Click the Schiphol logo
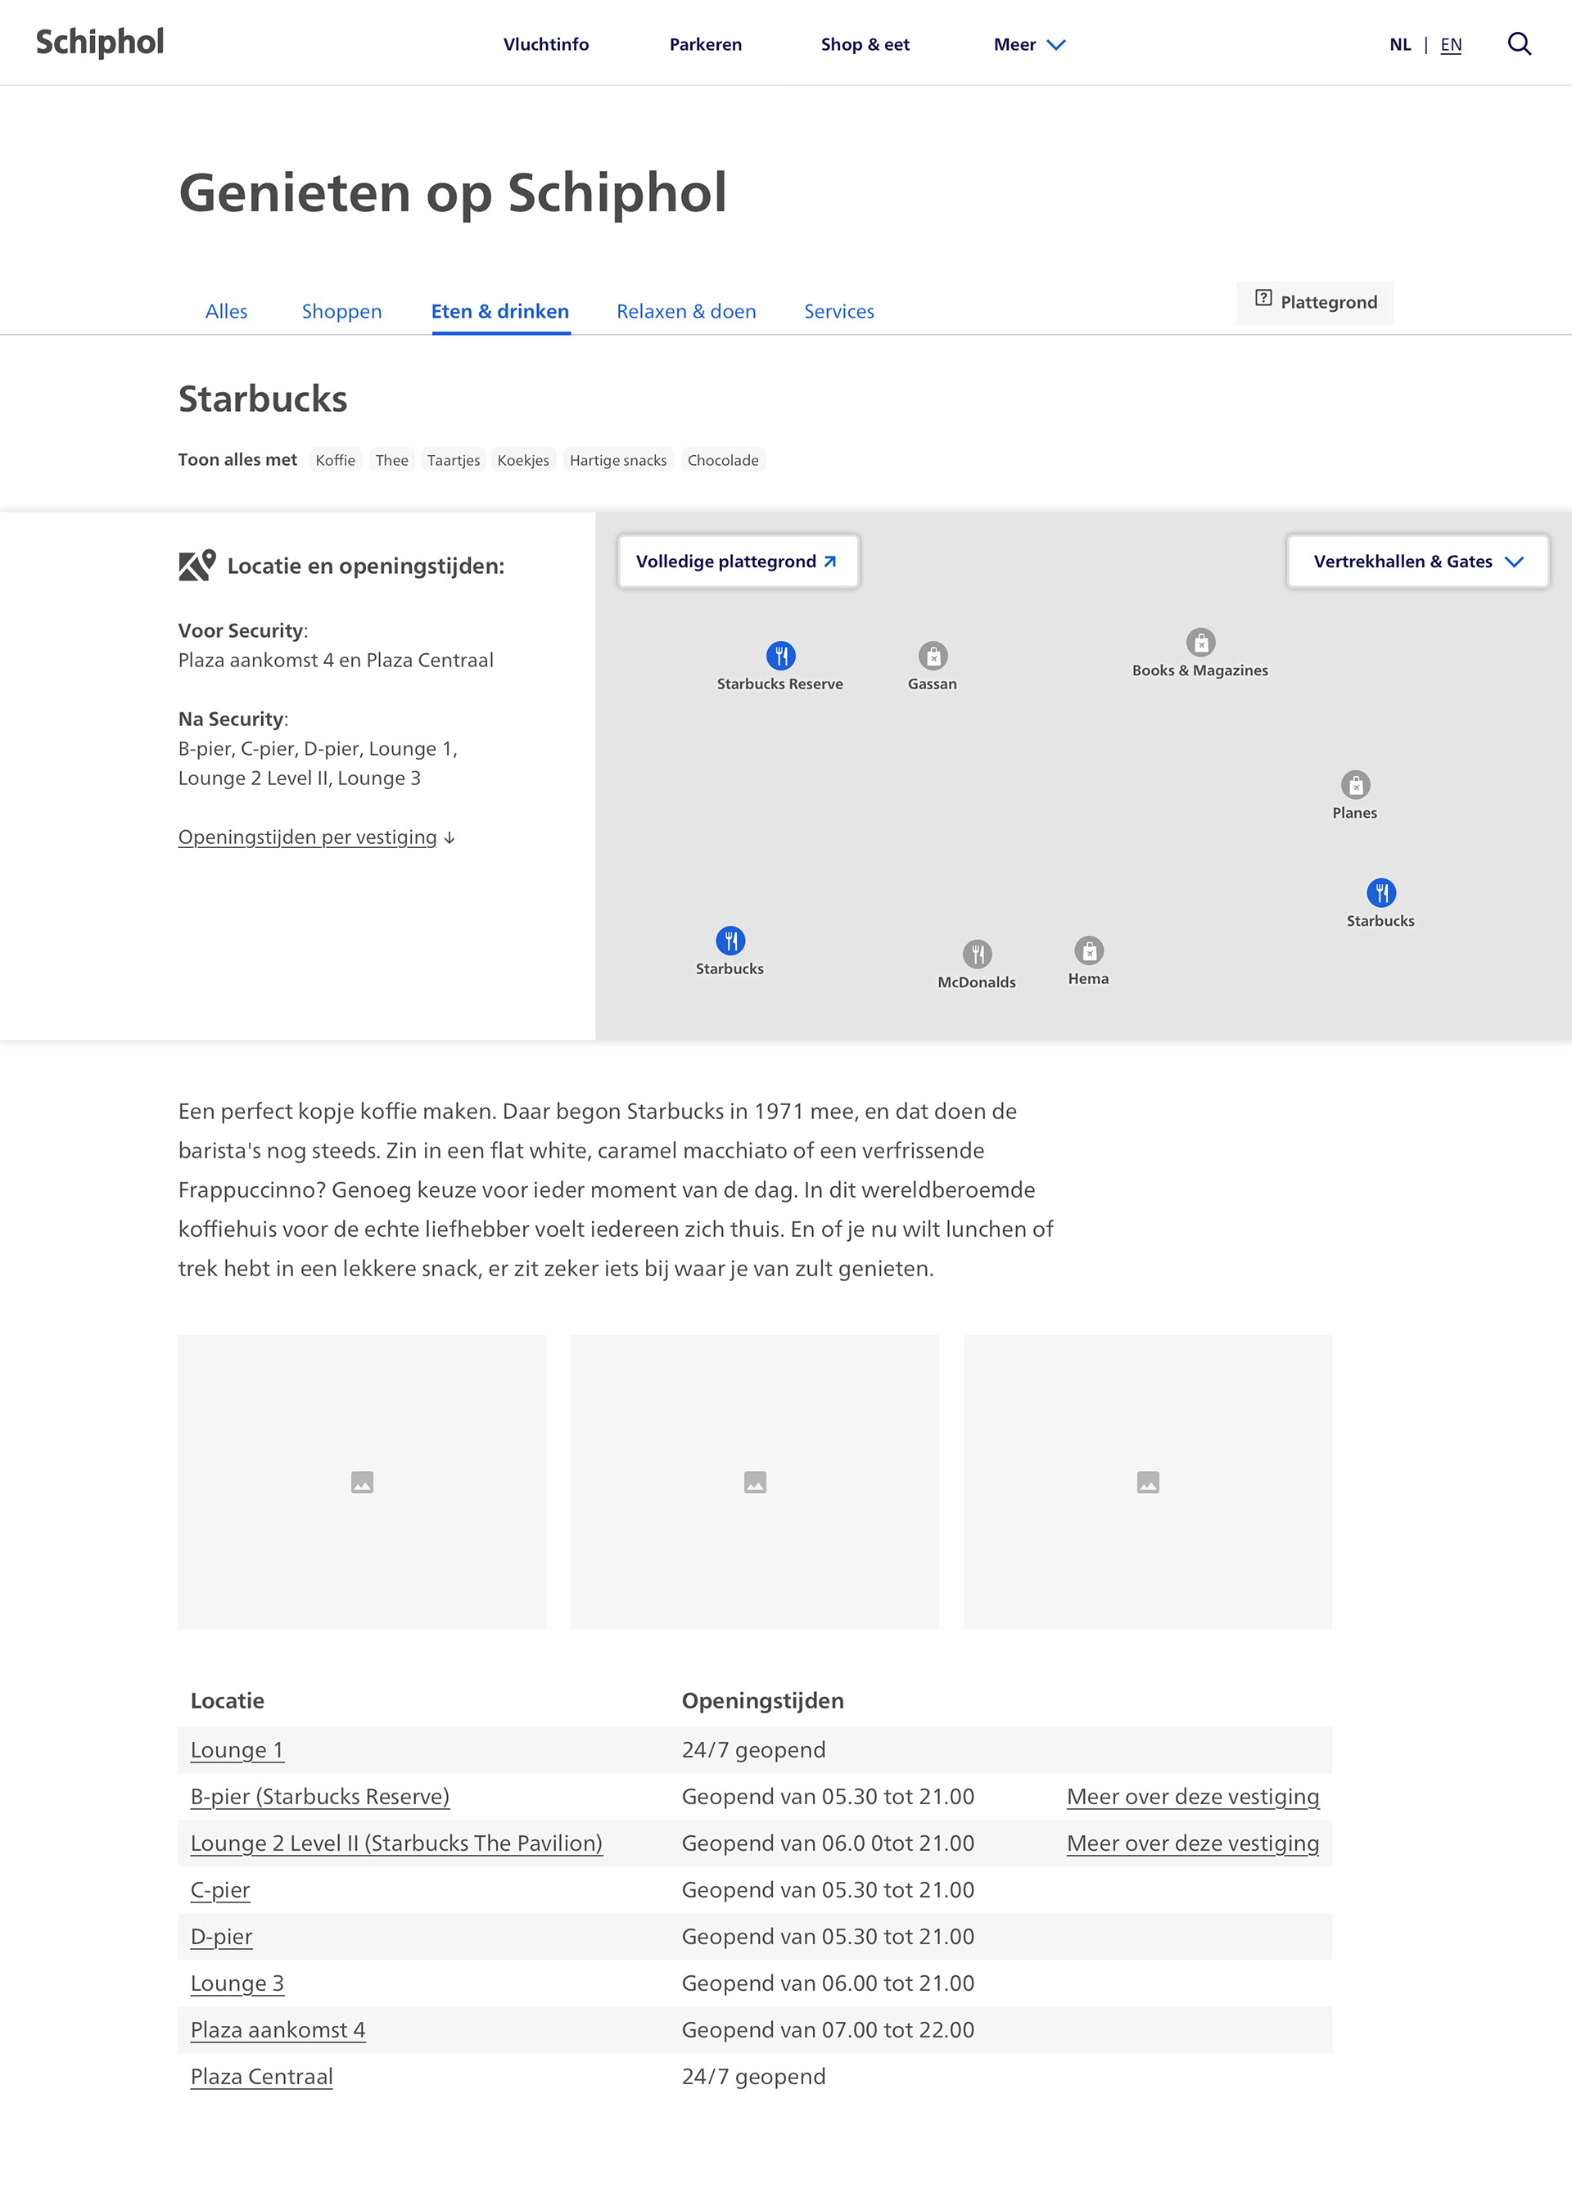This screenshot has height=2202, width=1572. (100, 43)
